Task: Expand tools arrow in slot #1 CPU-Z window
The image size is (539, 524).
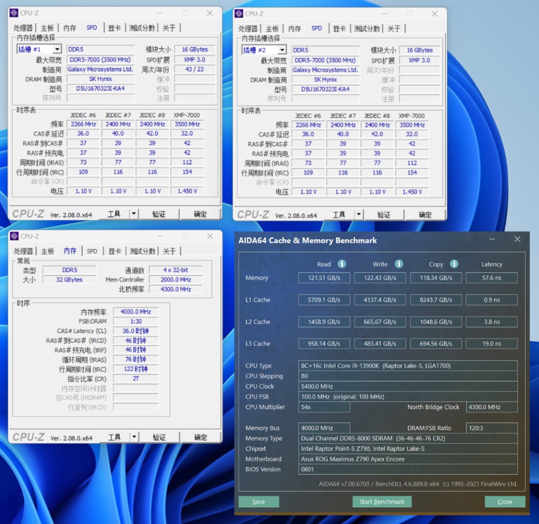Action: [134, 214]
